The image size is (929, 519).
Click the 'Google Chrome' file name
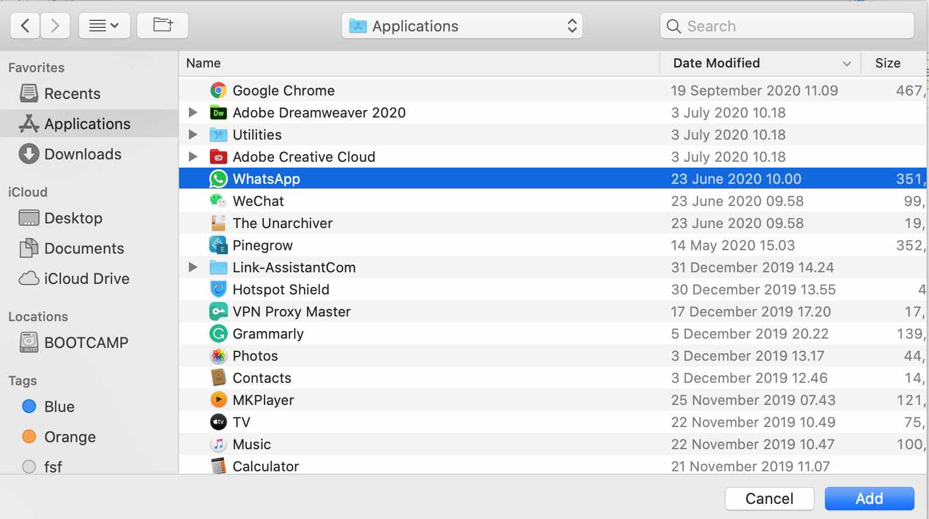284,91
